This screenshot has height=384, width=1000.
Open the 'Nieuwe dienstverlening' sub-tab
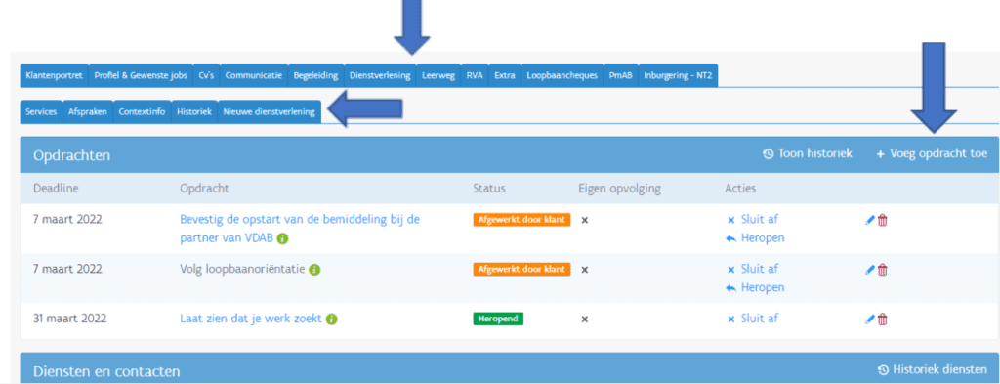(x=270, y=111)
